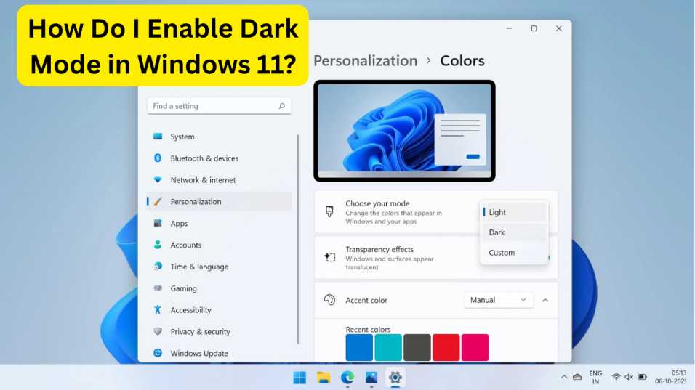Image resolution: width=695 pixels, height=390 pixels.
Task: Click the Accounts person icon
Action: click(158, 245)
